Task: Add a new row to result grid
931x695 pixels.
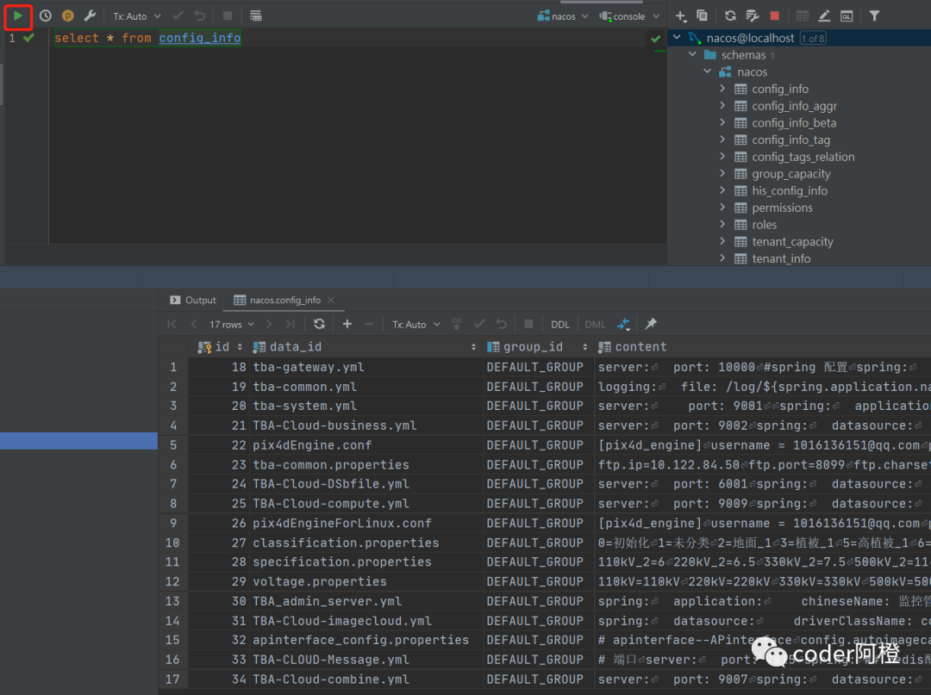Action: (347, 324)
